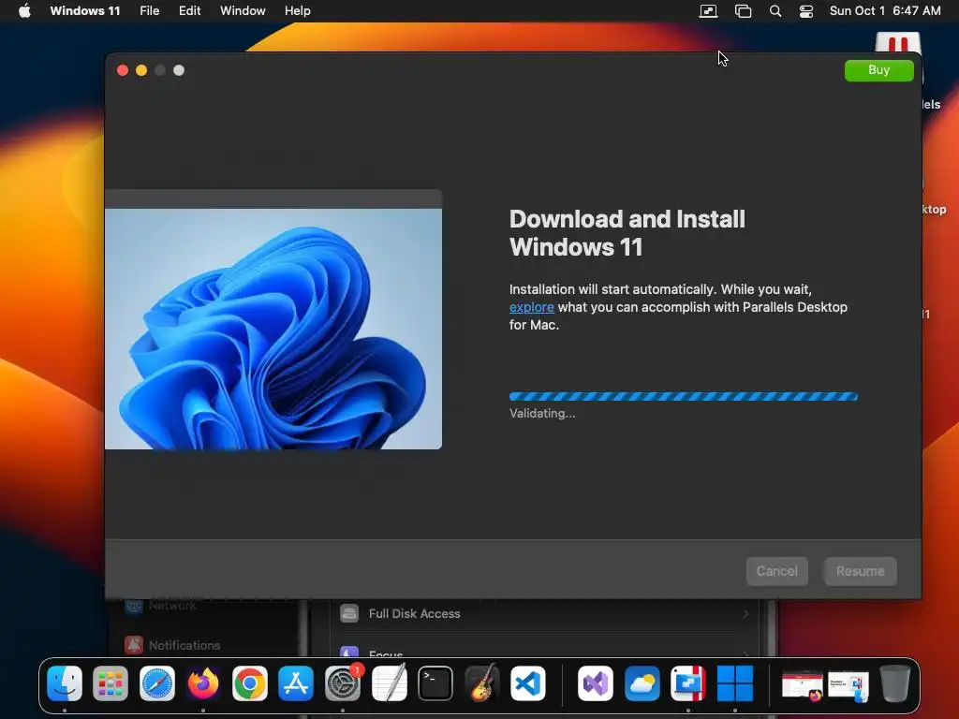Open System Settings from the Dock
Screen dimensions: 959x719
[x=343, y=682]
